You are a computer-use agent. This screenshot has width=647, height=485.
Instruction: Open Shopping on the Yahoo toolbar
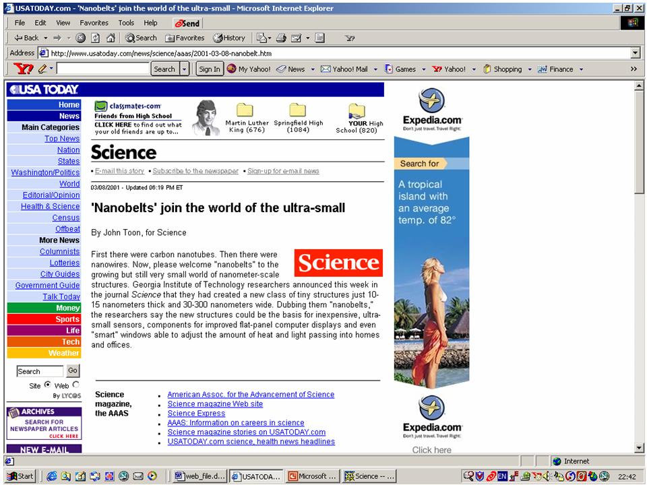click(503, 69)
